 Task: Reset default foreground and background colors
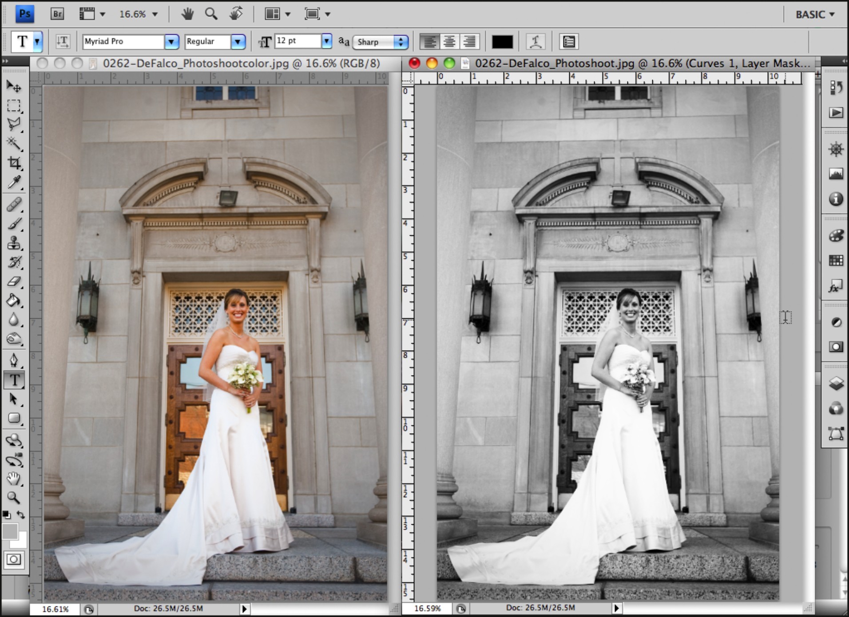click(6, 515)
